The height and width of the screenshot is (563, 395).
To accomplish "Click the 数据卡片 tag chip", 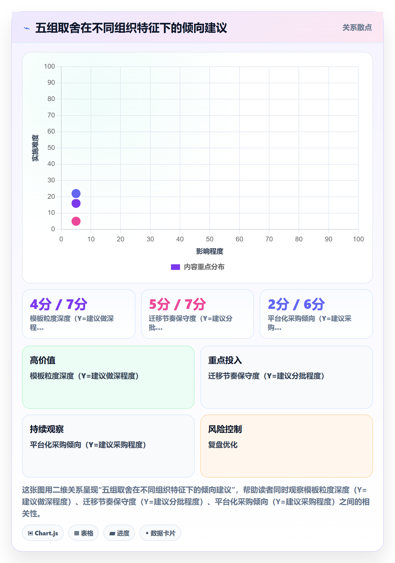I will pyautogui.click(x=160, y=533).
